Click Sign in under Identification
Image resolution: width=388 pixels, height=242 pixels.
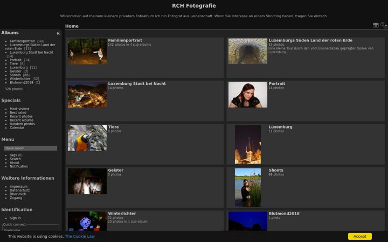tap(15, 218)
